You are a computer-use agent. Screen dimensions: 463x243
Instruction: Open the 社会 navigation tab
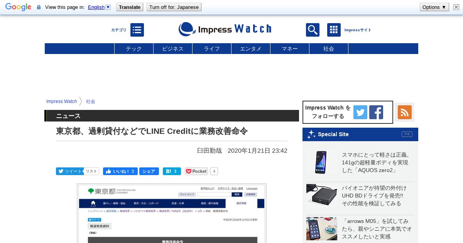tap(329, 49)
